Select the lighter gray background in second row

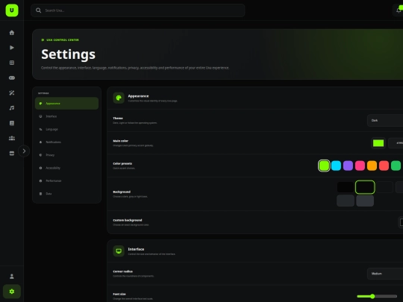pos(365,201)
